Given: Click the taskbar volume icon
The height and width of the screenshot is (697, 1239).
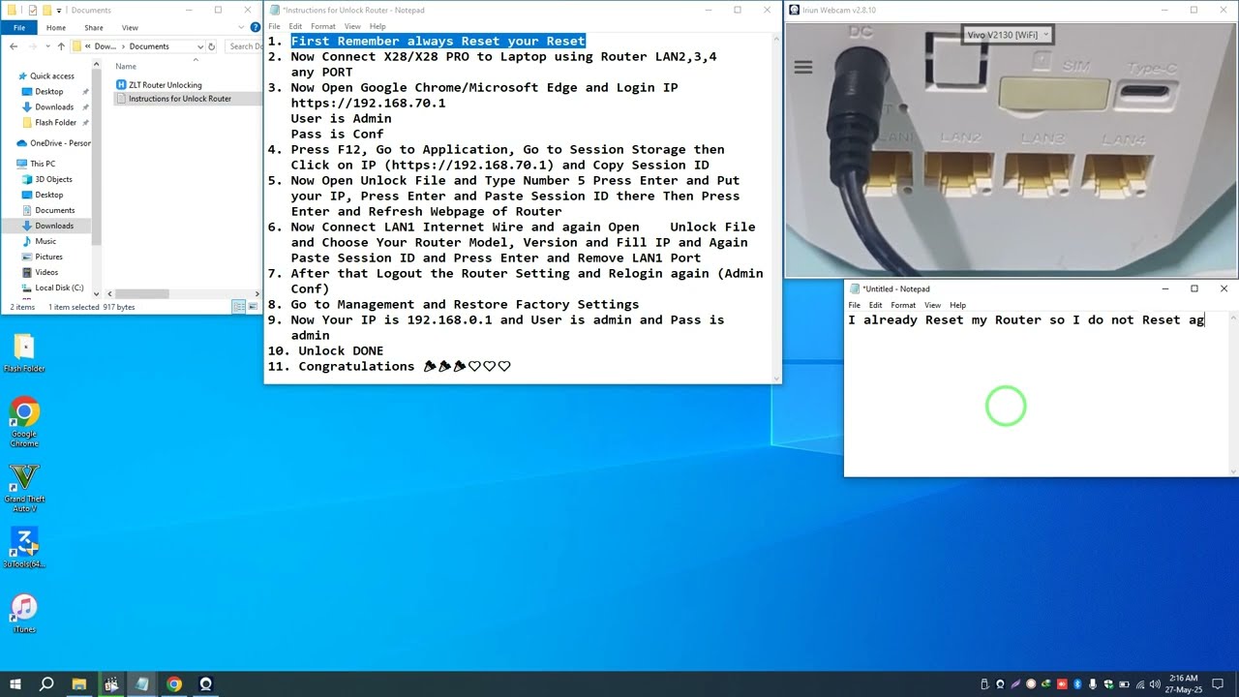Looking at the screenshot, I should click(1154, 684).
